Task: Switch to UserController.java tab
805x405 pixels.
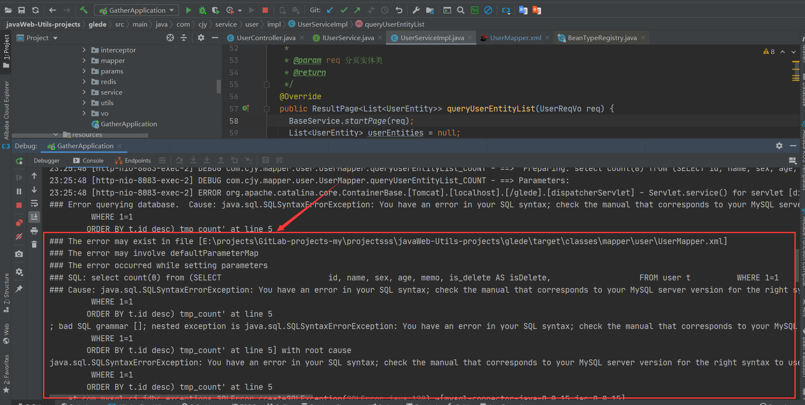Action: 266,38
